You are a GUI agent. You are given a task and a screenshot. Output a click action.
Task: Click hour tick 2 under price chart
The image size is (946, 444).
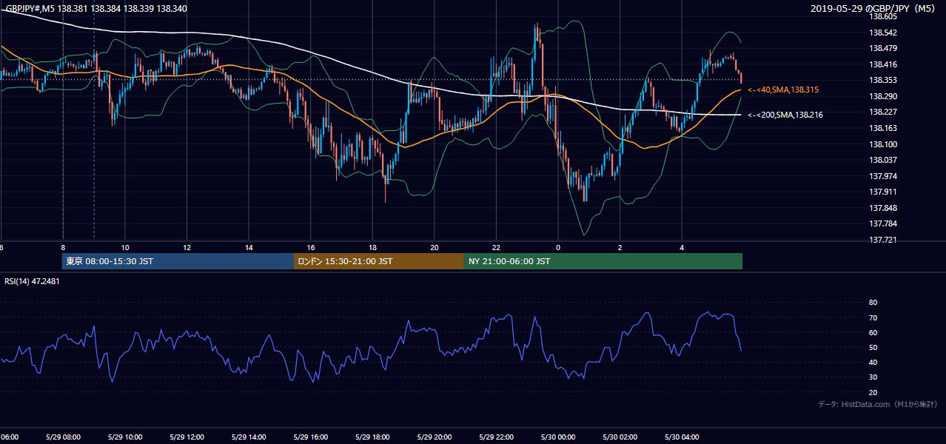(620, 247)
